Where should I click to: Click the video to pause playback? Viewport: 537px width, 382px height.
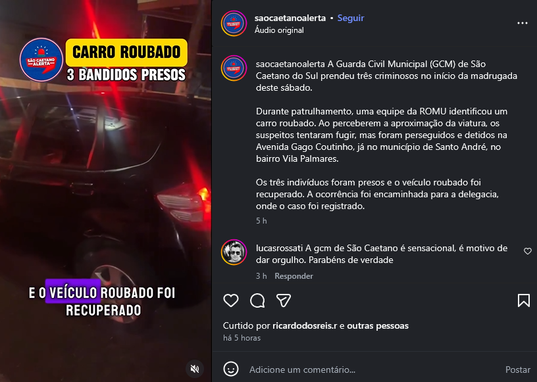coord(105,191)
